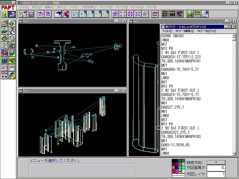
Task: Click the 作図面高さ value field
Action: coord(217,168)
